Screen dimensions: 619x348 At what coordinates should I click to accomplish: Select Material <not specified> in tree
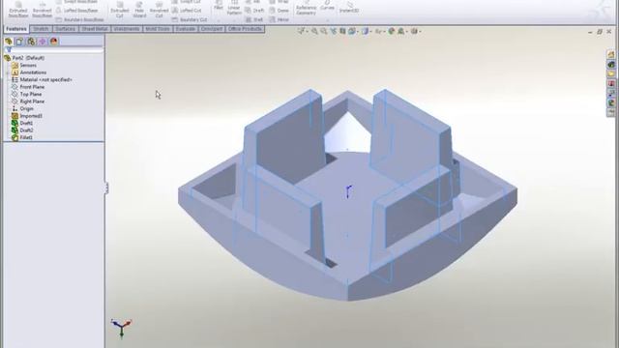point(42,79)
